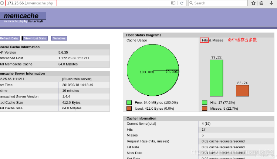Click the Hit Rate row label
Screen dimensions: 277x159
(x=133, y=147)
